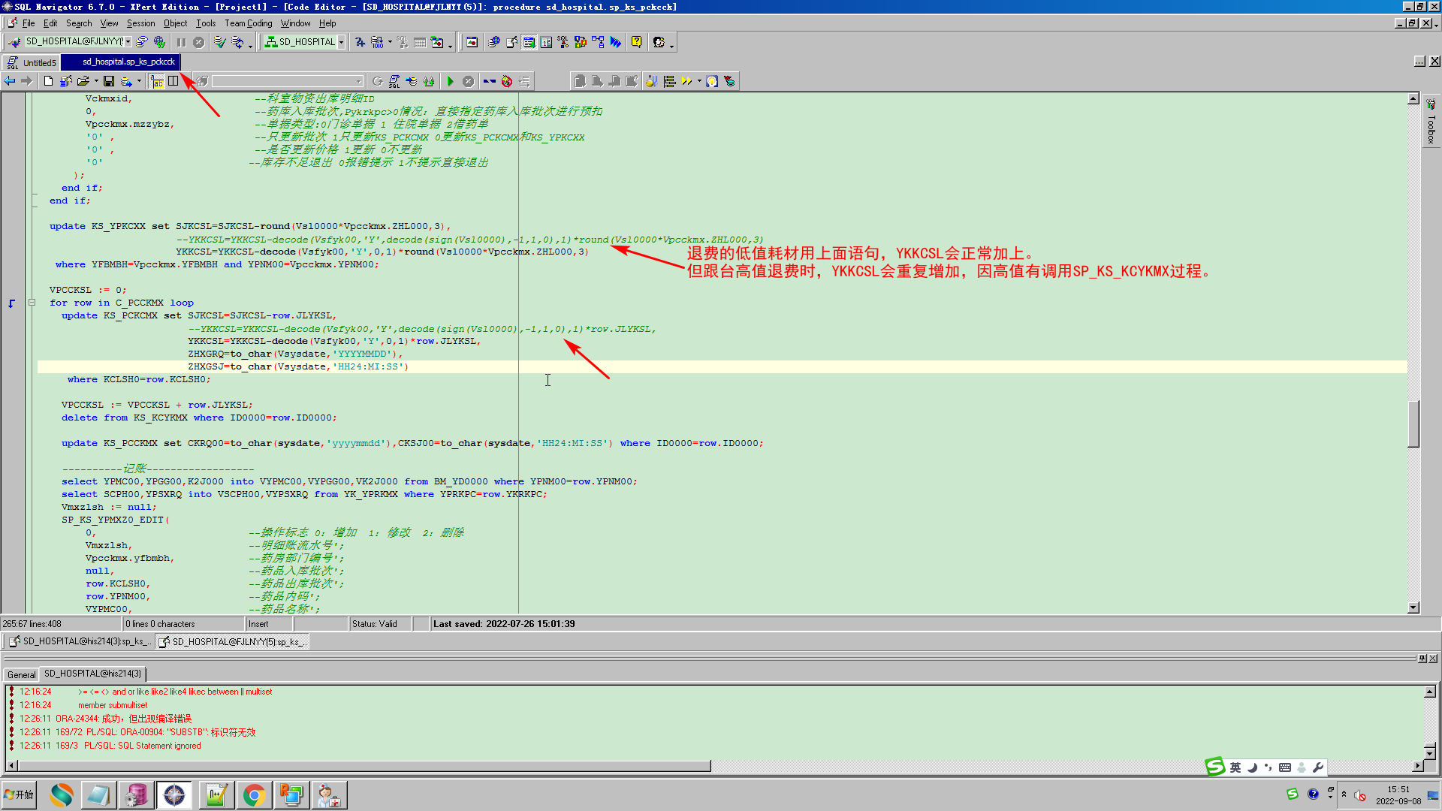This screenshot has width=1442, height=811.
Task: Open the Team Coding menu
Action: click(x=248, y=23)
